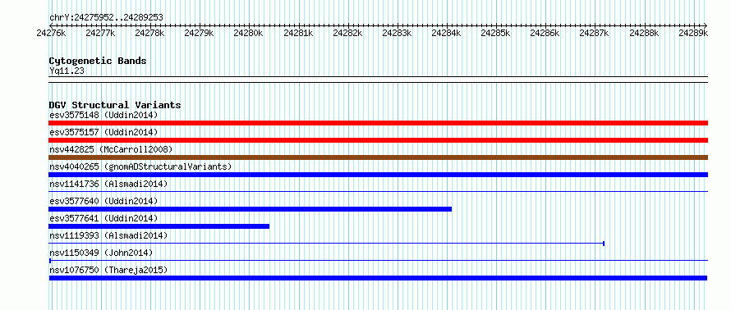Click the 24287k ruler tick label
Viewport: 731px width, 310px height.
click(595, 33)
